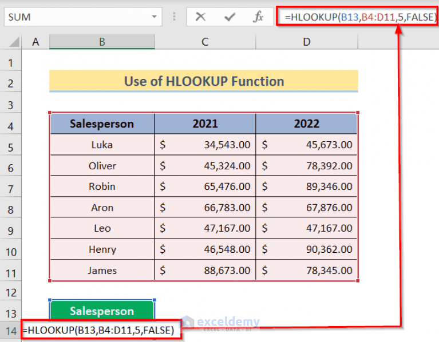
Task: Click the 46,548.00 value for Henry
Action: pyautogui.click(x=205, y=249)
